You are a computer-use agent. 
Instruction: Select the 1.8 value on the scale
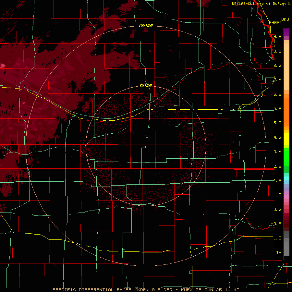click(277, 181)
